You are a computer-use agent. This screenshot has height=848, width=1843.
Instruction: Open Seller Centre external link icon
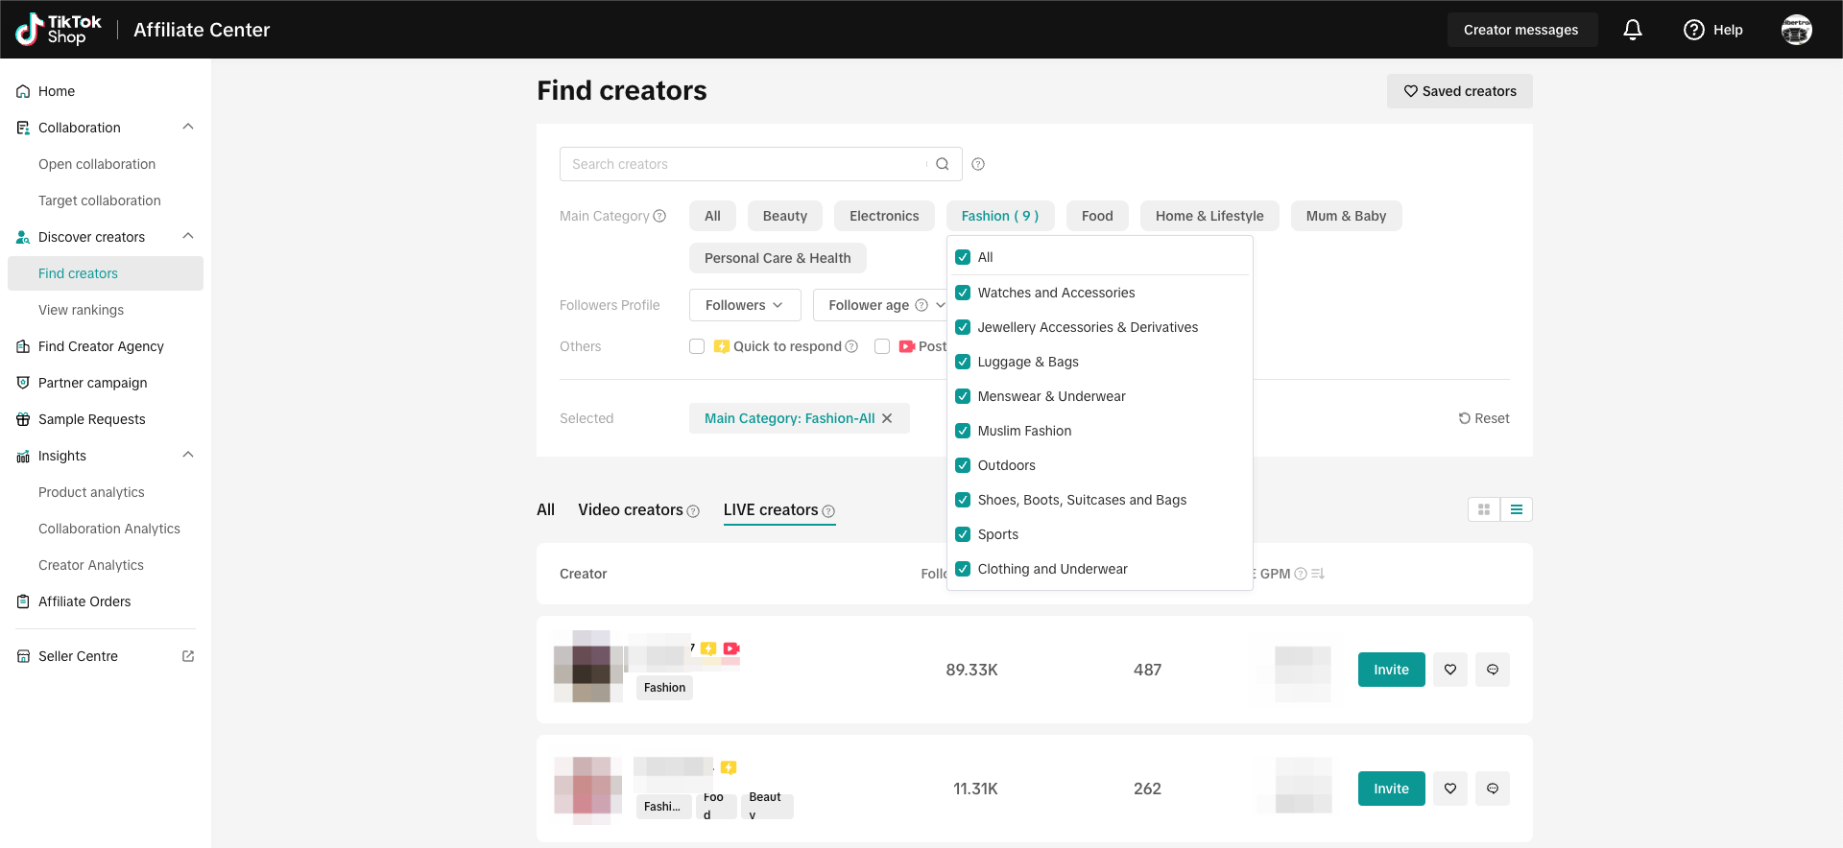pos(188,656)
